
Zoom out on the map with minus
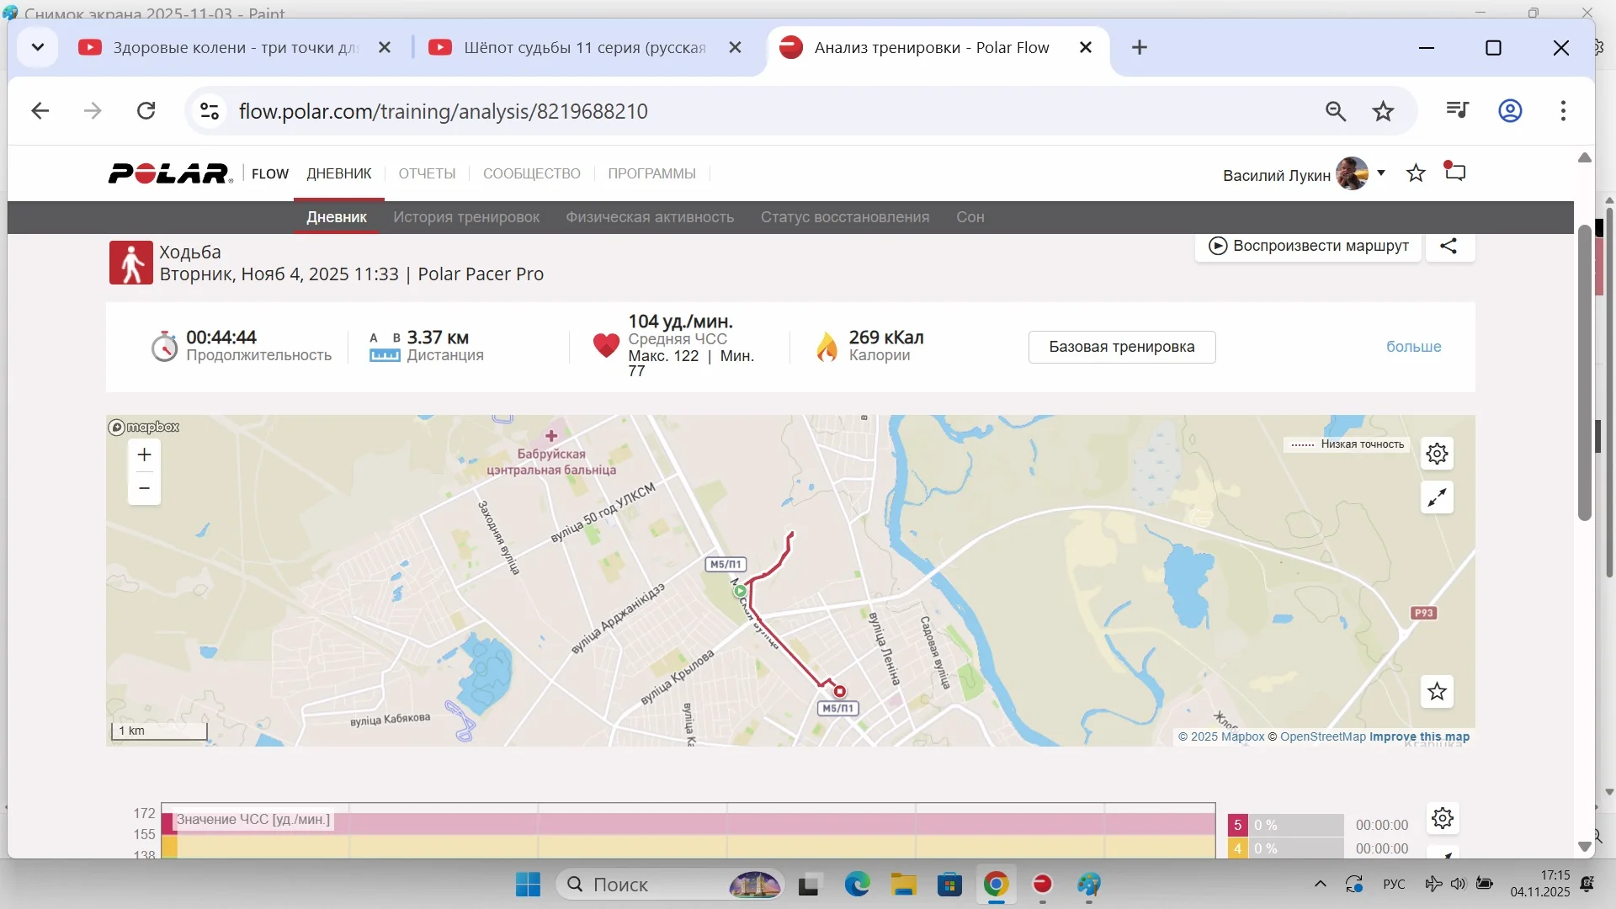coord(144,488)
